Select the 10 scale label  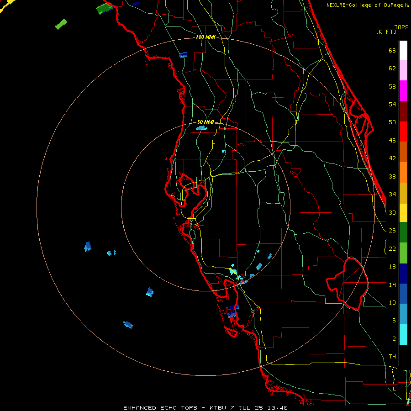(x=392, y=302)
